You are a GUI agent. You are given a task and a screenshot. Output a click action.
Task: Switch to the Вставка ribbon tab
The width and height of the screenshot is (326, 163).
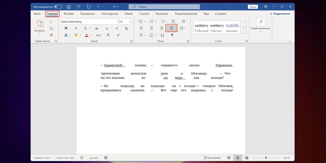[69, 13]
